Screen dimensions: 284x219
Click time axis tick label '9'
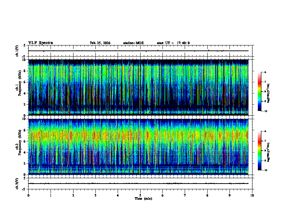[x=229, y=195]
